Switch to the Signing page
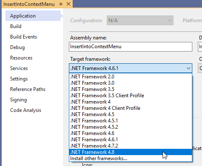 click(18, 100)
